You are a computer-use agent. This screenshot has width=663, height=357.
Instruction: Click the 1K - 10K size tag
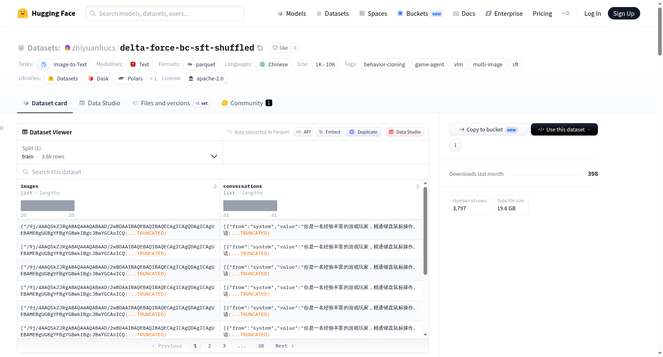click(325, 64)
